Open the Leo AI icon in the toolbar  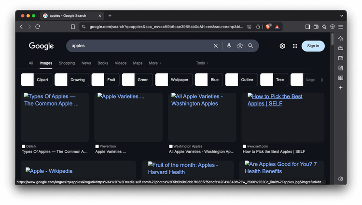[x=324, y=27]
